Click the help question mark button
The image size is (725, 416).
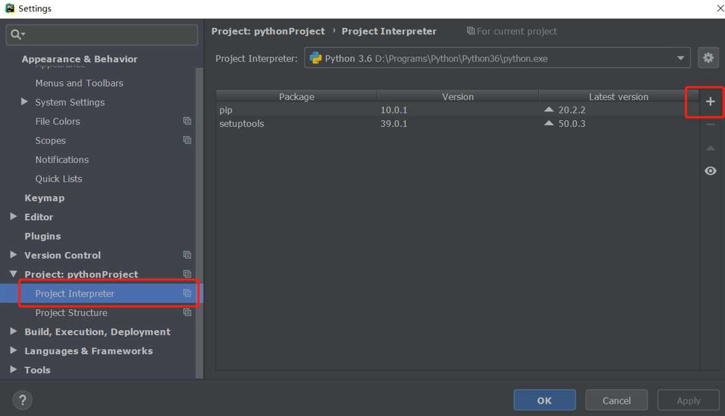(22, 400)
